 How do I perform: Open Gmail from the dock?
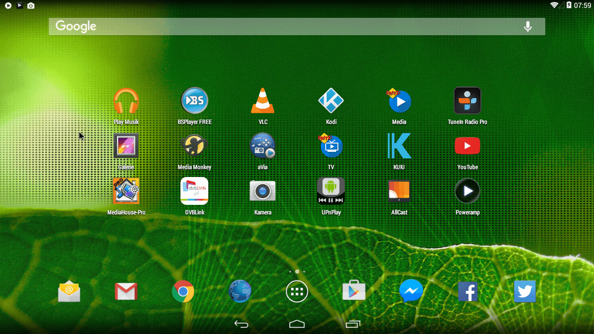[126, 291]
